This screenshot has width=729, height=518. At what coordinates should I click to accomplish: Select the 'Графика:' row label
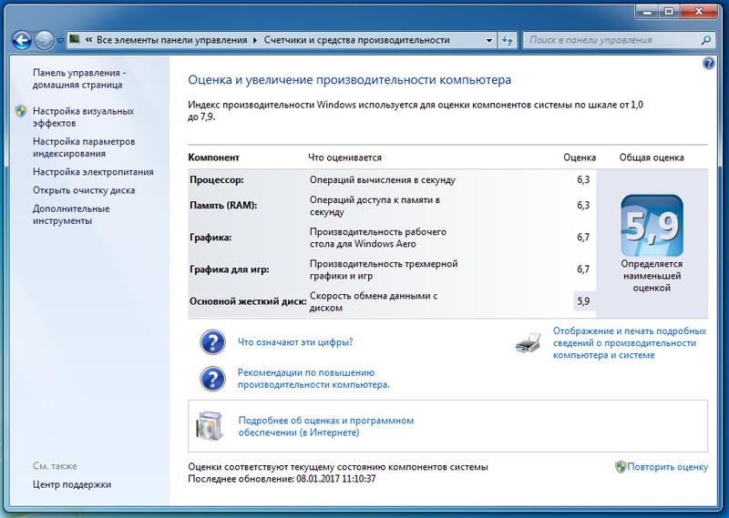[x=210, y=238]
